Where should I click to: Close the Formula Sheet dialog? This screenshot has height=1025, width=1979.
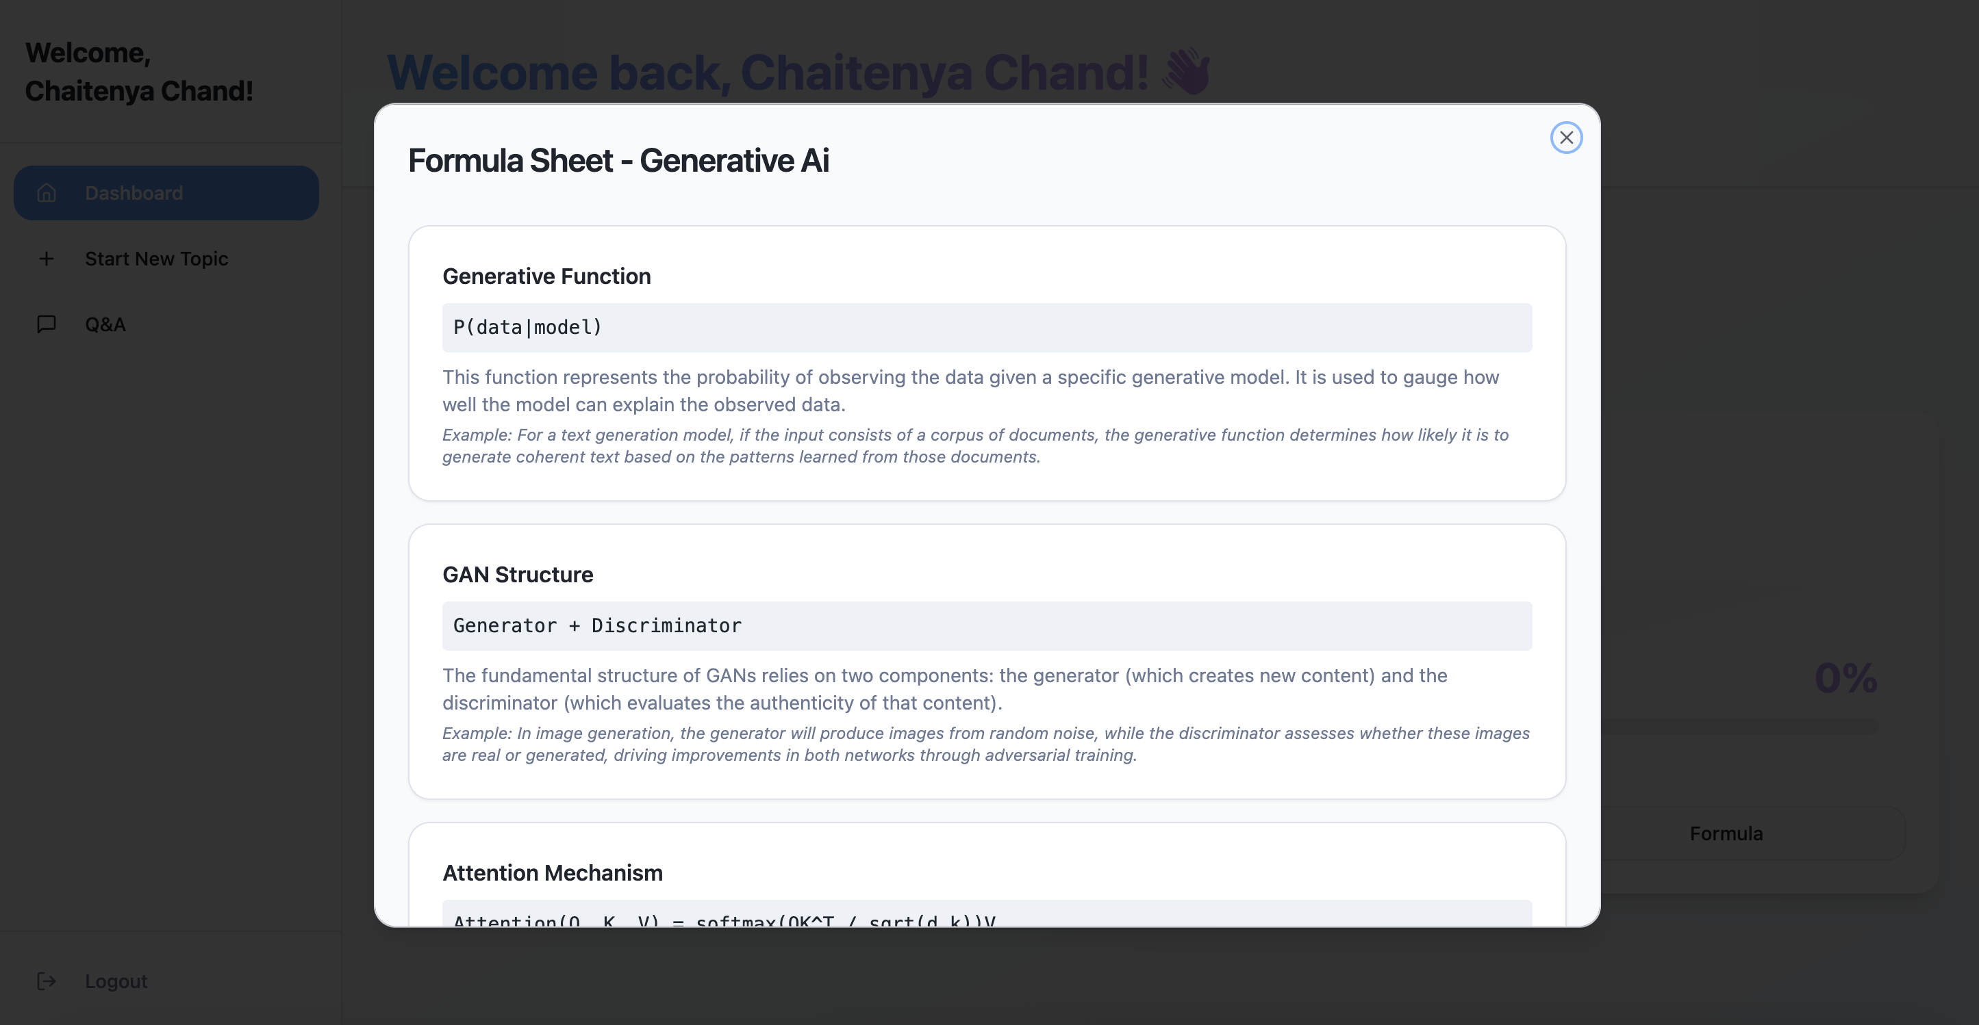1565,138
